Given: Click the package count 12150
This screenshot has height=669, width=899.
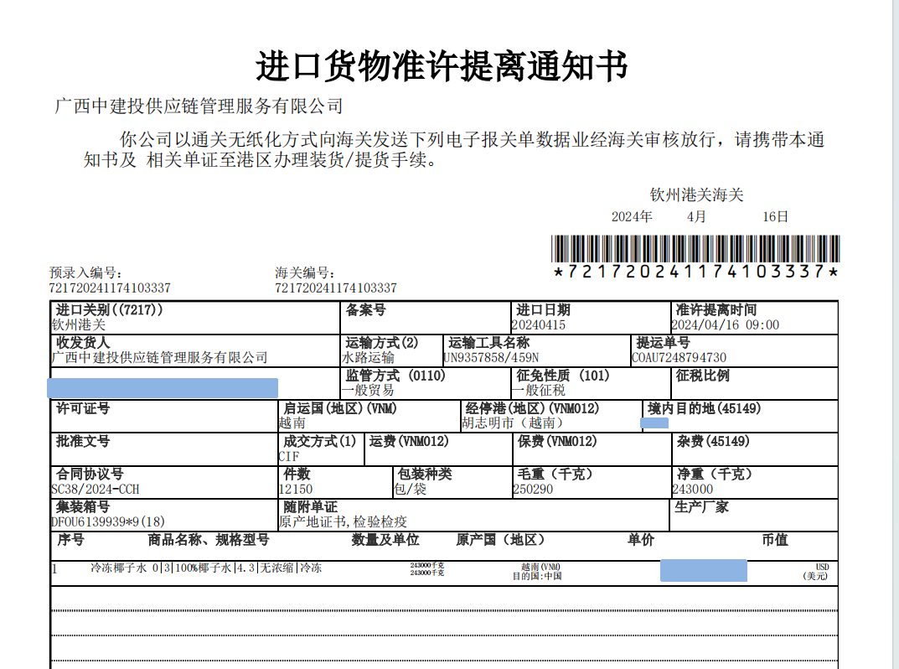Looking at the screenshot, I should coord(295,489).
